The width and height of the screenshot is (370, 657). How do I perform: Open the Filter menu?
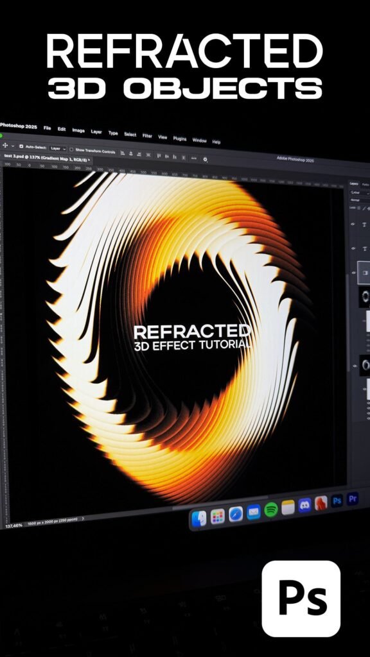pyautogui.click(x=147, y=136)
